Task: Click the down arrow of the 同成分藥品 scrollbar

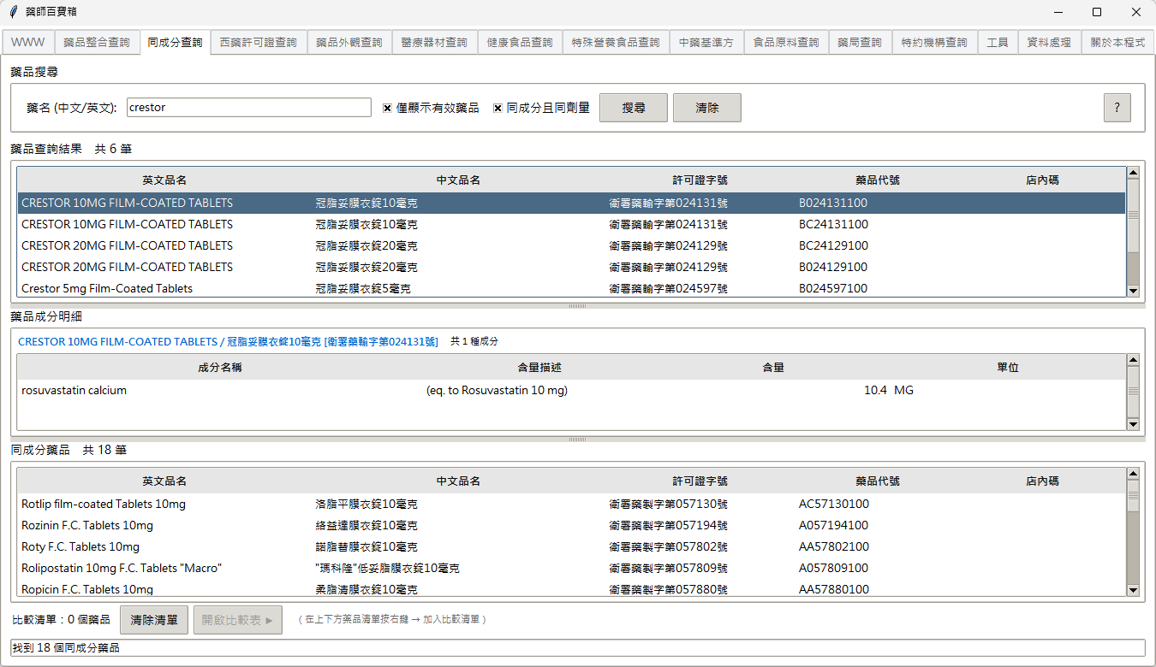Action: [1133, 590]
